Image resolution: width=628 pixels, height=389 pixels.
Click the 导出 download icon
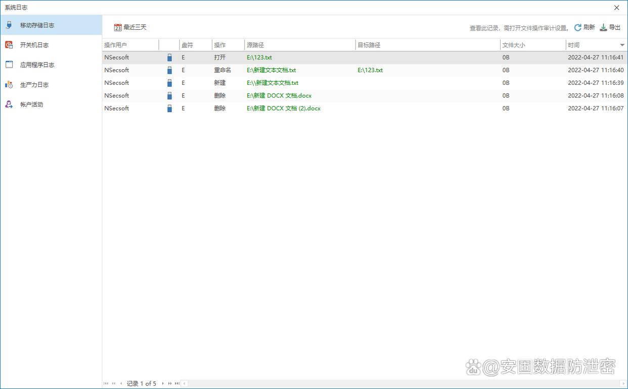603,28
